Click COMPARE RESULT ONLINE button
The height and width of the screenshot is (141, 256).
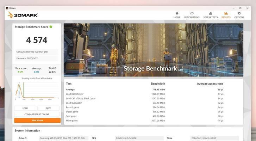coord(37,114)
